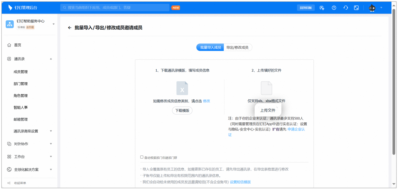This screenshot has width=398, height=189.
Task: Open 智能人事 in the sidebar
Action: (21, 107)
